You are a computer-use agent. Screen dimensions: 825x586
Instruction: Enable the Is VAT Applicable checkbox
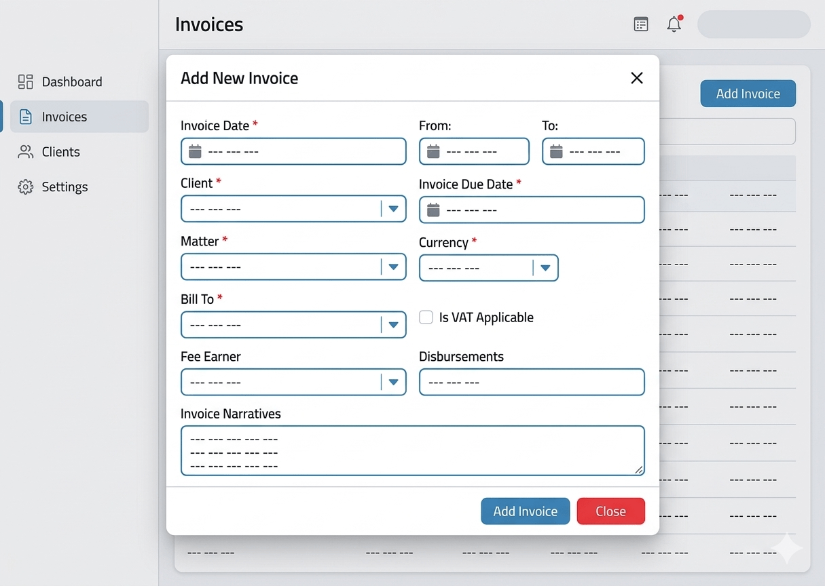(x=426, y=317)
